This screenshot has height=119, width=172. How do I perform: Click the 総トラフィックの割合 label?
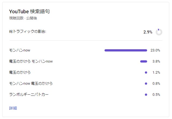tap(28, 32)
